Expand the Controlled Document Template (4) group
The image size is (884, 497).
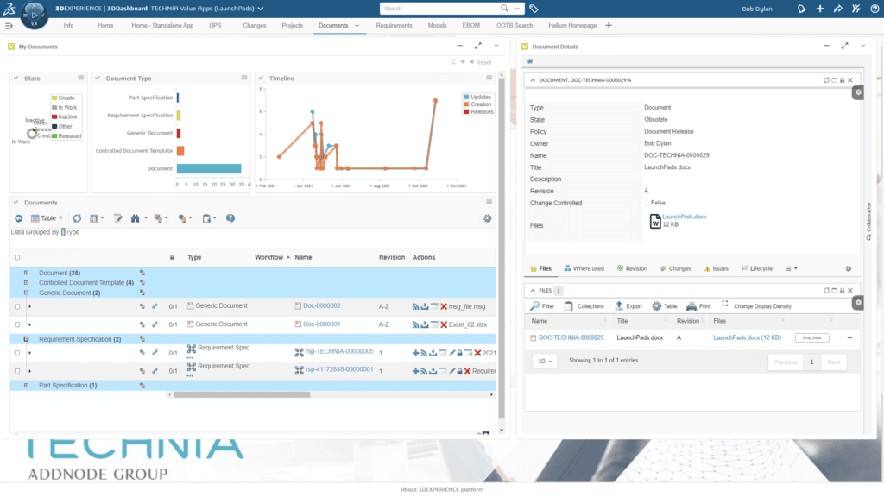[x=26, y=283]
